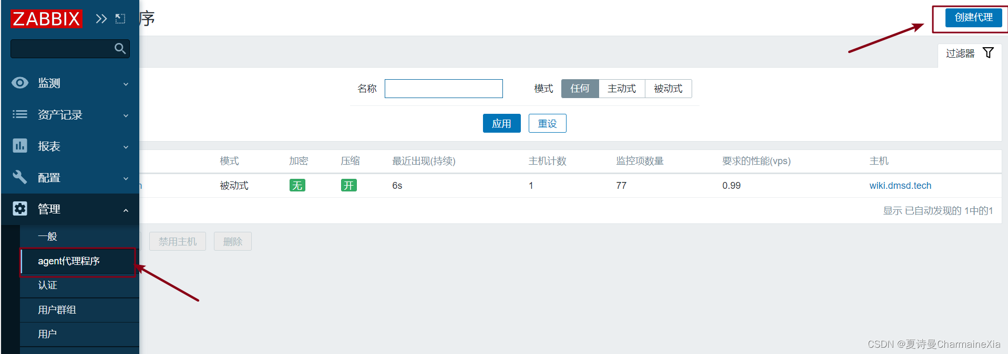Image resolution: width=1008 pixels, height=354 pixels.
Task: Open the 监测 menu label
Action: point(49,83)
